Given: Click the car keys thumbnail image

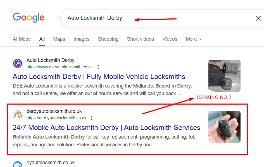Looking at the screenshot, I should [224, 76].
